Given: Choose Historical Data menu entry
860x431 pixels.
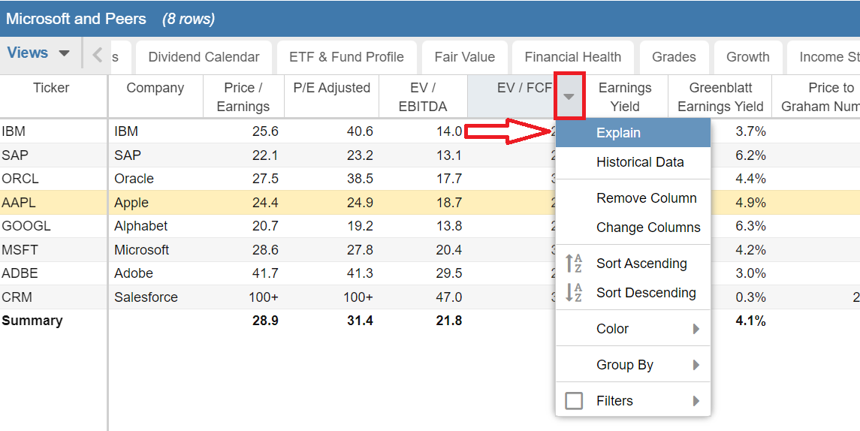Looking at the screenshot, I should (633, 162).
